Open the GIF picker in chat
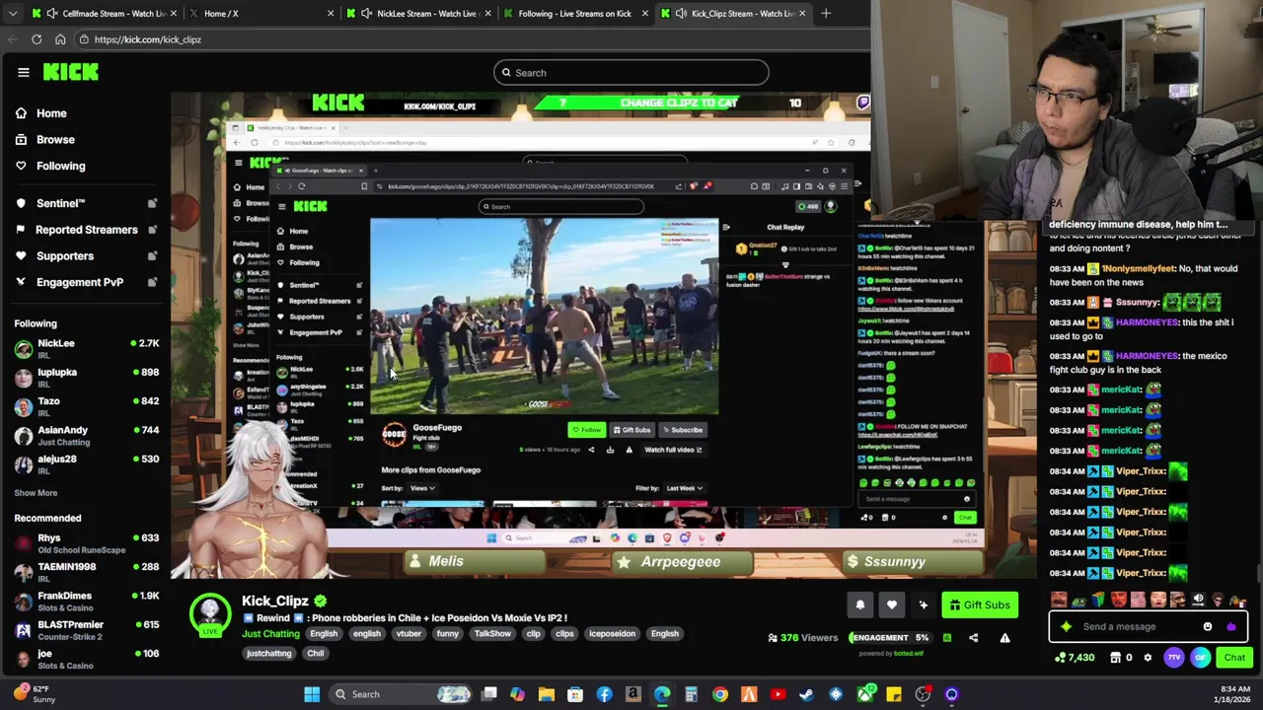Screen dimensions: 1263x710 click(x=1200, y=658)
